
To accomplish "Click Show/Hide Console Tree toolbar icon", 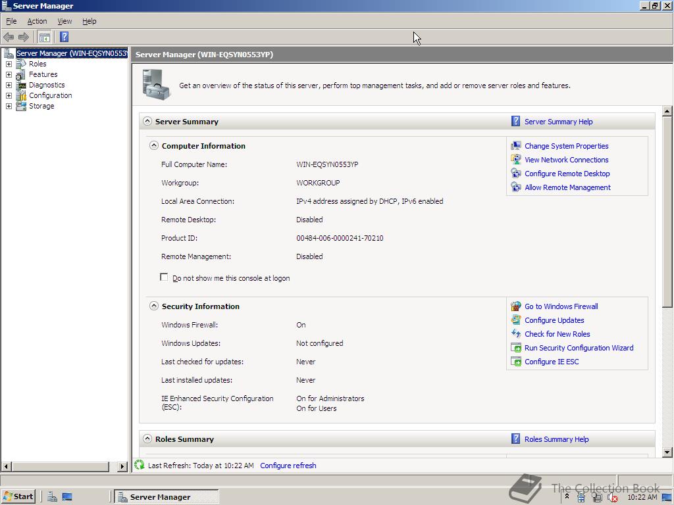I will [x=44, y=37].
